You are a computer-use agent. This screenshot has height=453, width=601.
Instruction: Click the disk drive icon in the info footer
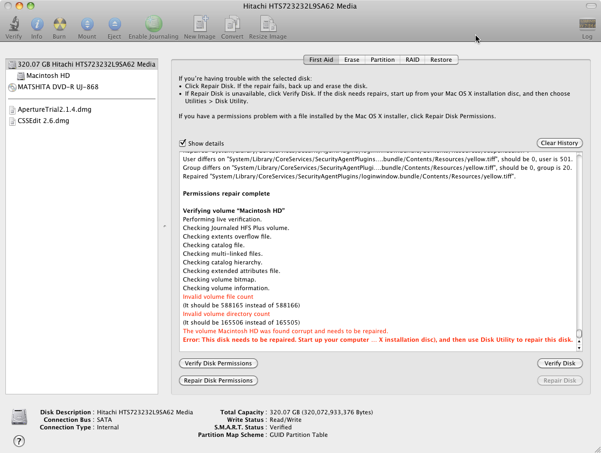[x=19, y=417]
